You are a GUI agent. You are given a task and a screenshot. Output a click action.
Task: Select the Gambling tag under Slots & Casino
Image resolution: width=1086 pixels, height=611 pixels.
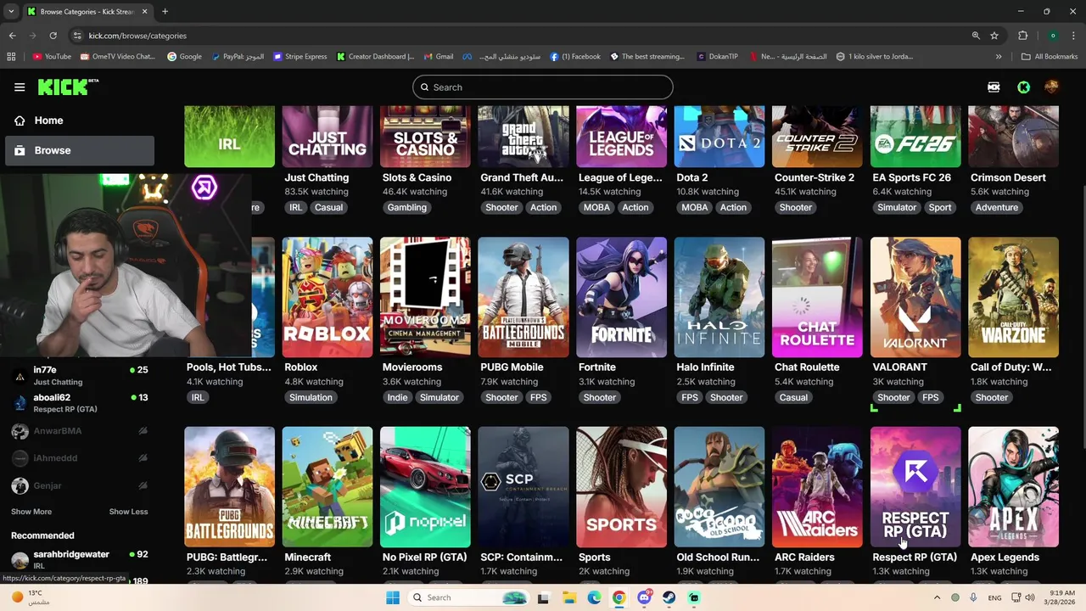(407, 208)
